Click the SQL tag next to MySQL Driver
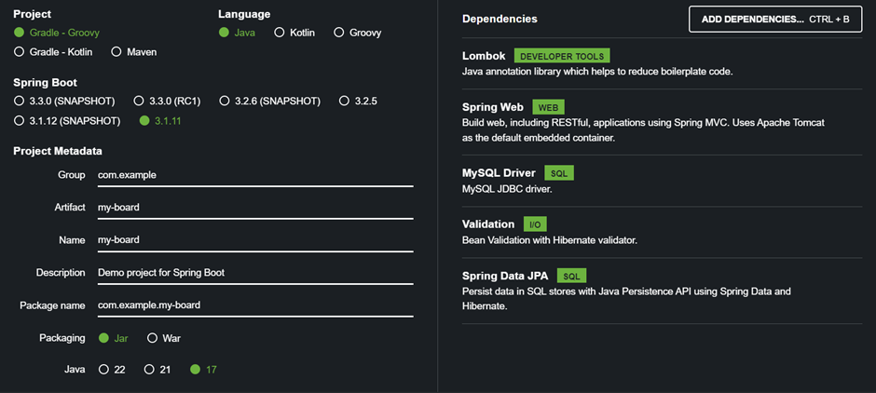 coord(559,173)
